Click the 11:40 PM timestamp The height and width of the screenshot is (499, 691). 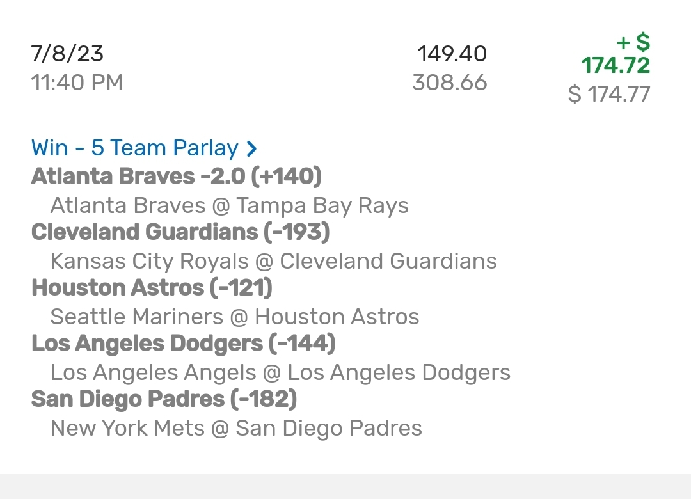pyautogui.click(x=77, y=83)
